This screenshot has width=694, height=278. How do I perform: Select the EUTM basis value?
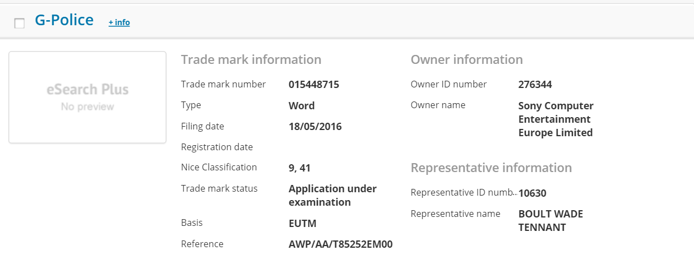(302, 224)
